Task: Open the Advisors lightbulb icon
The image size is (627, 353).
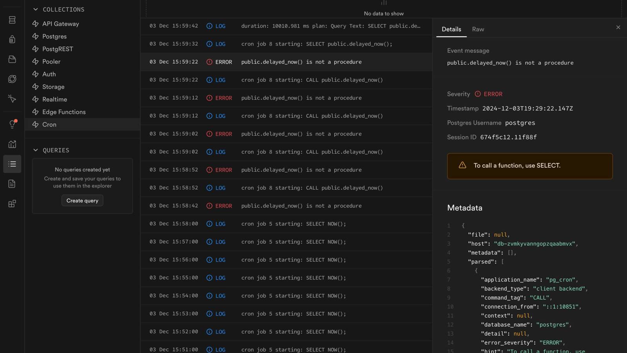Action: click(12, 124)
